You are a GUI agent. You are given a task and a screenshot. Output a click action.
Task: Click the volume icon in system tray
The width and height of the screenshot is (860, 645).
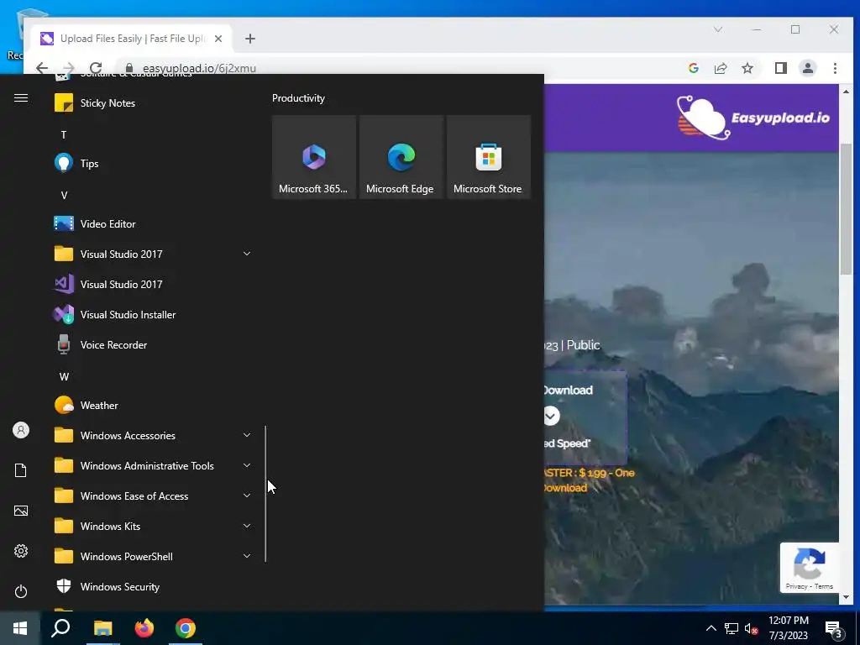click(x=751, y=628)
